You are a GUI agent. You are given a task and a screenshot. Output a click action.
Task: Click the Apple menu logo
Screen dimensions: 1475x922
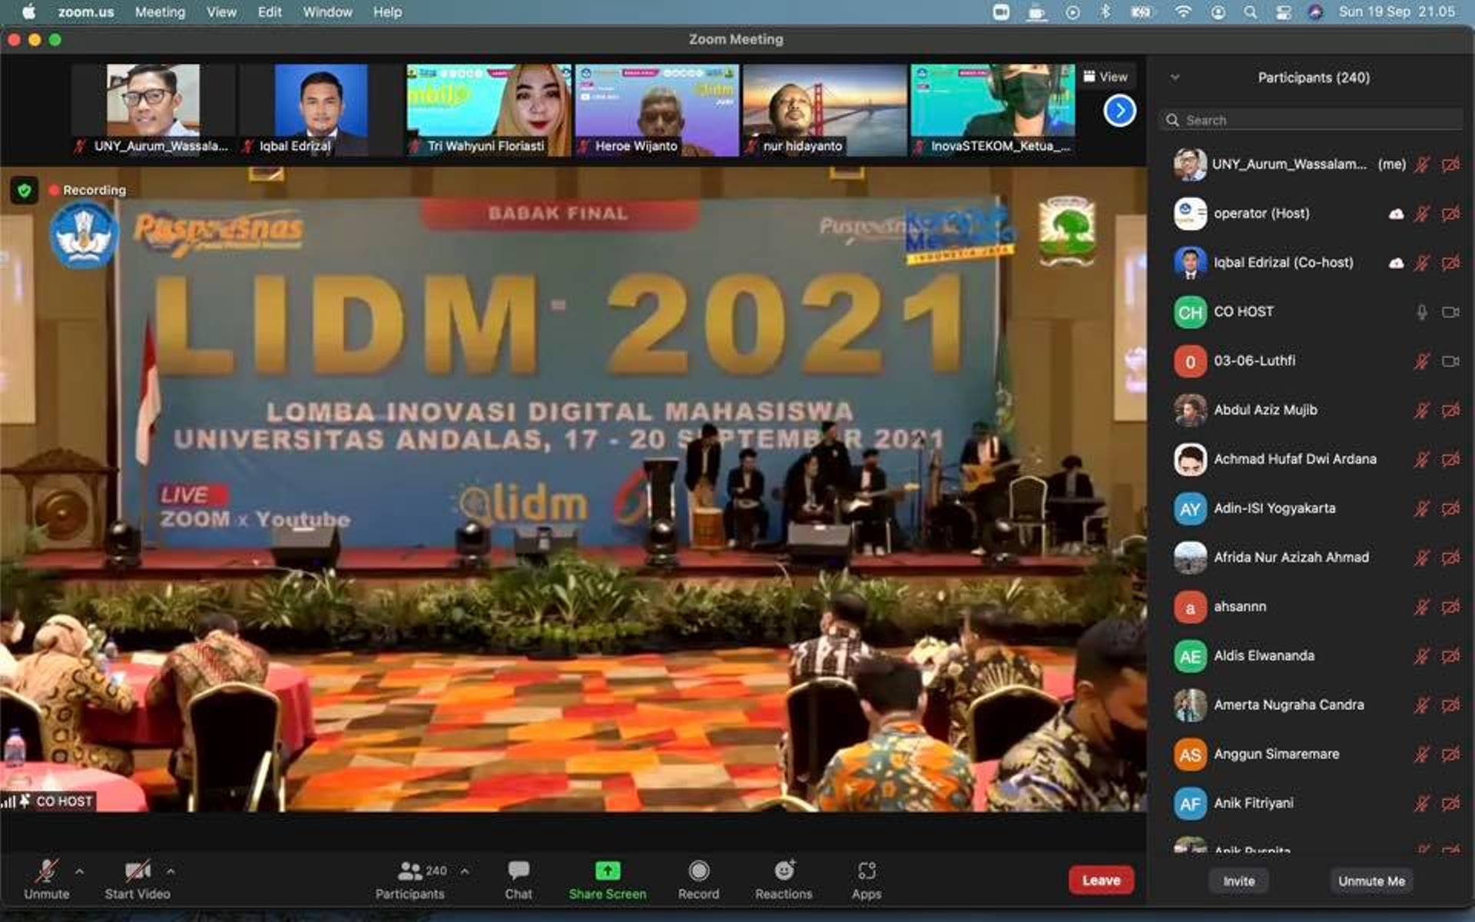[29, 12]
